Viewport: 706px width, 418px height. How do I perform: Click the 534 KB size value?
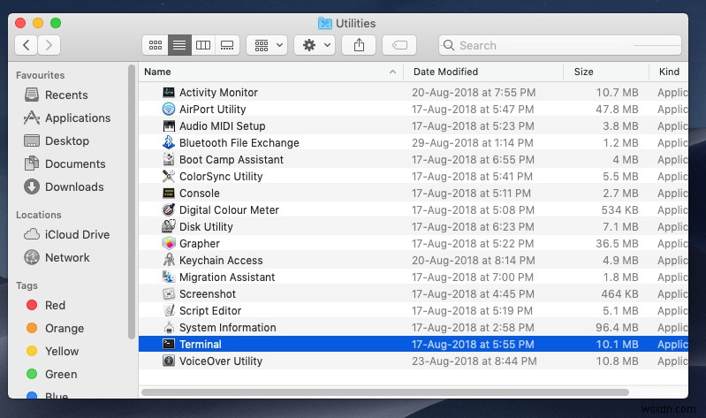coord(619,210)
